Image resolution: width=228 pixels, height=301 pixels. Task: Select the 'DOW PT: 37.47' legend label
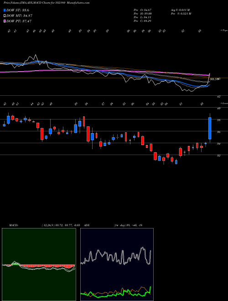click(x=19, y=21)
